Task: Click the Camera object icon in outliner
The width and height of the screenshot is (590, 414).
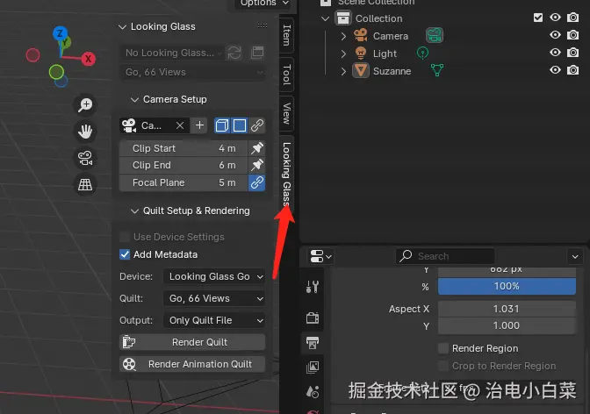Action: click(361, 36)
